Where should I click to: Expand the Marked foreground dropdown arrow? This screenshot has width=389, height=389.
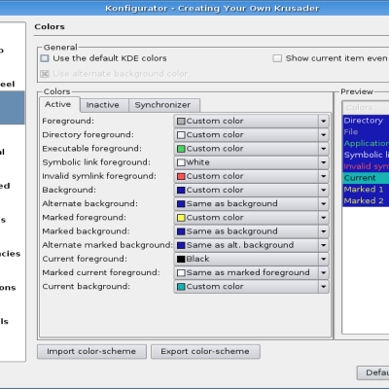tap(323, 218)
